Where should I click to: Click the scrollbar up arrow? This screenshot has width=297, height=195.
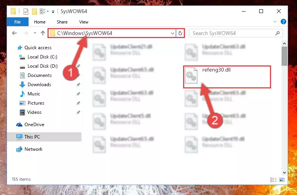(284, 43)
